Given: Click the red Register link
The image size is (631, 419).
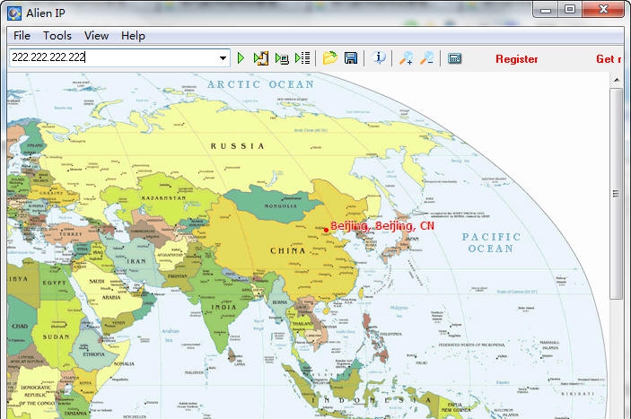Looking at the screenshot, I should pyautogui.click(x=517, y=59).
